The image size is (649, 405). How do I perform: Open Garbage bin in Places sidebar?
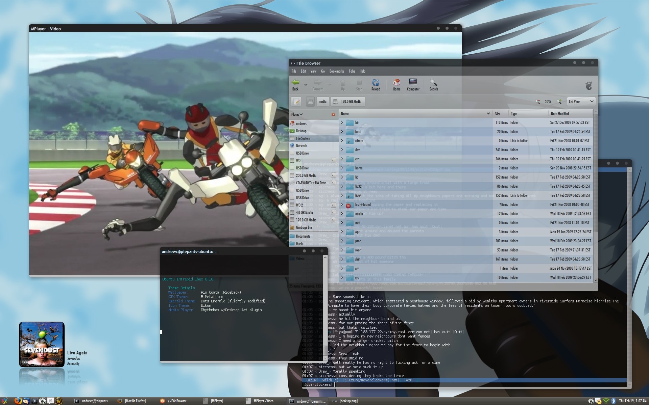point(313,227)
